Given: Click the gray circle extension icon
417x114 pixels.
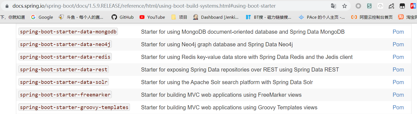Looking at the screenshot, I should (x=358, y=6).
